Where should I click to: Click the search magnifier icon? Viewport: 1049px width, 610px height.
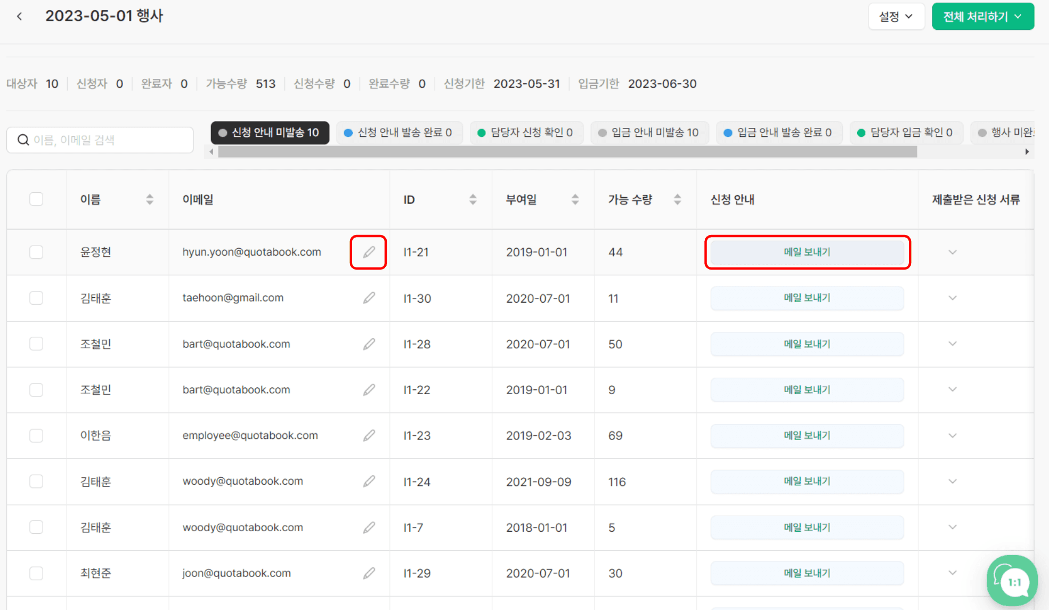click(x=23, y=140)
